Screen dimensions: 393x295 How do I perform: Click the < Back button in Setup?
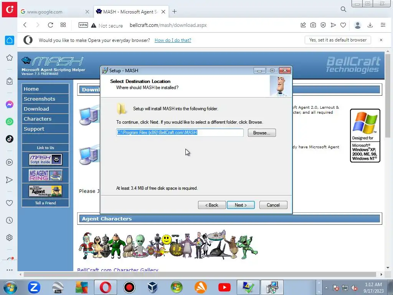pos(212,205)
